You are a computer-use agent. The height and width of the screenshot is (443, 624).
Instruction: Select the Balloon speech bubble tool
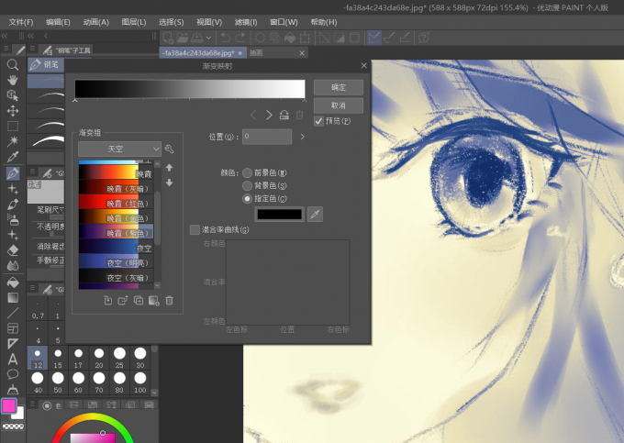[x=13, y=374]
